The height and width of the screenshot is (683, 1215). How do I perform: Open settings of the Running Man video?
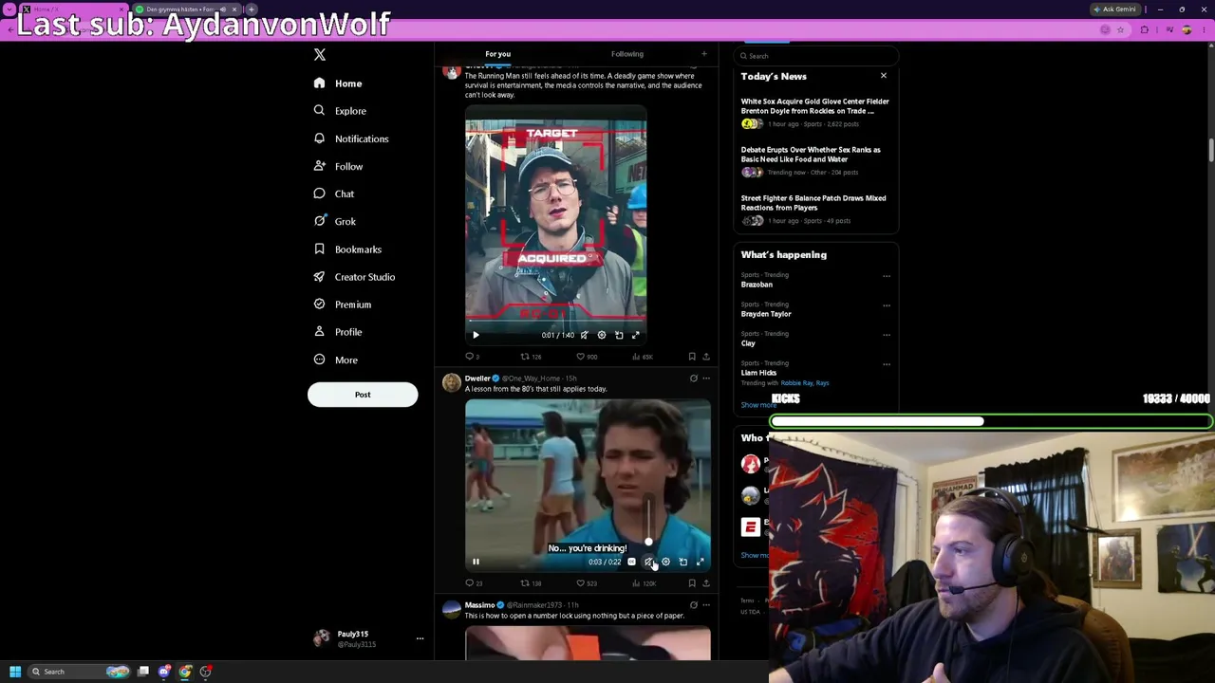(601, 335)
